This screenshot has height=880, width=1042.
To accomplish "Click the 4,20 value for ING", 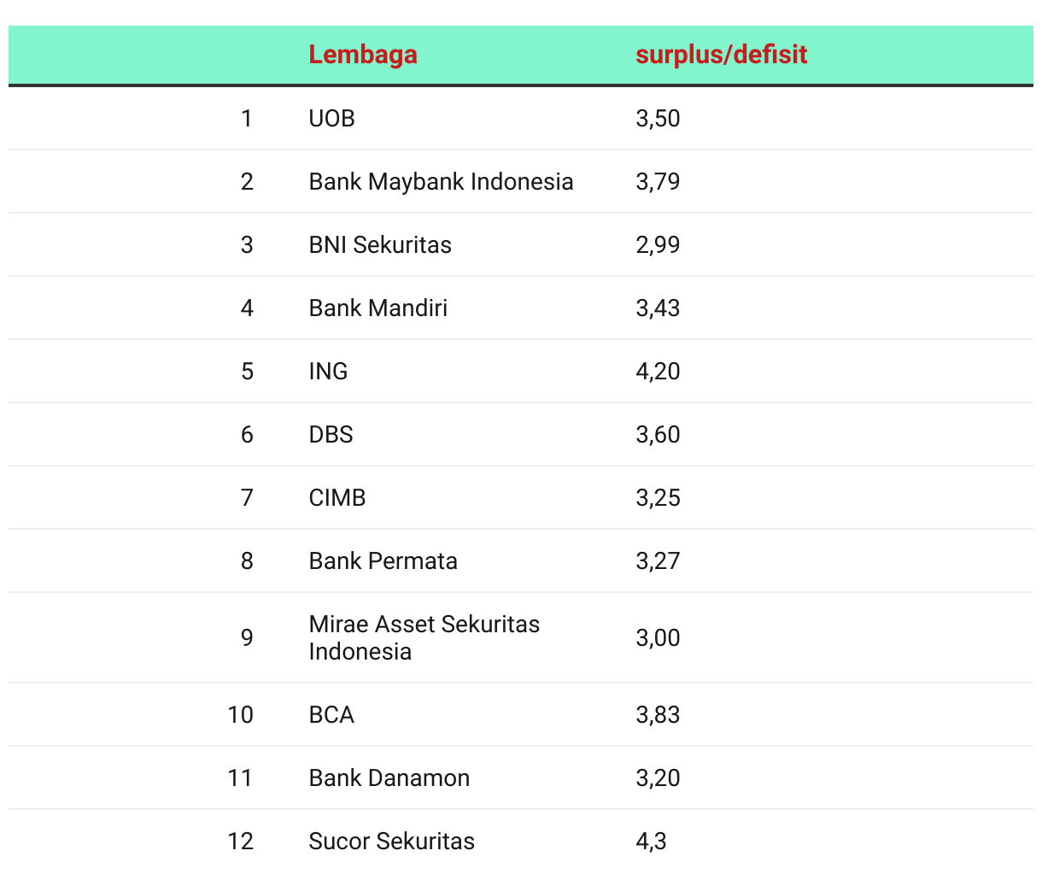I will click(658, 371).
